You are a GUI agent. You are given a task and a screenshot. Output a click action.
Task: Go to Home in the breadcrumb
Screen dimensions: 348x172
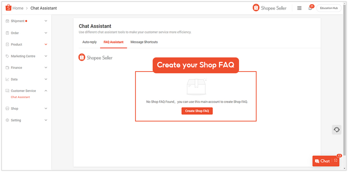18,8
